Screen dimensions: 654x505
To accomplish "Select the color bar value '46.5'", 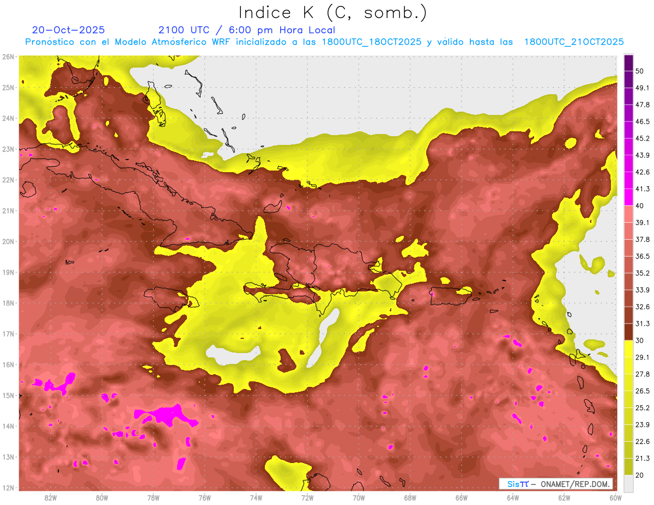I will (643, 122).
